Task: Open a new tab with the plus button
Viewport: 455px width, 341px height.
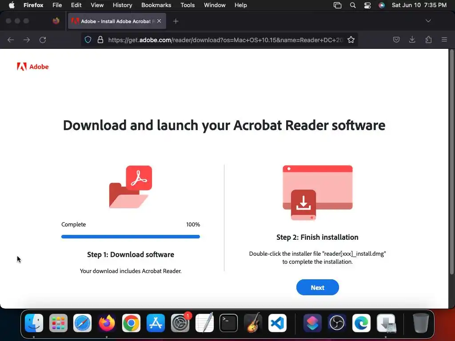Action: (176, 21)
